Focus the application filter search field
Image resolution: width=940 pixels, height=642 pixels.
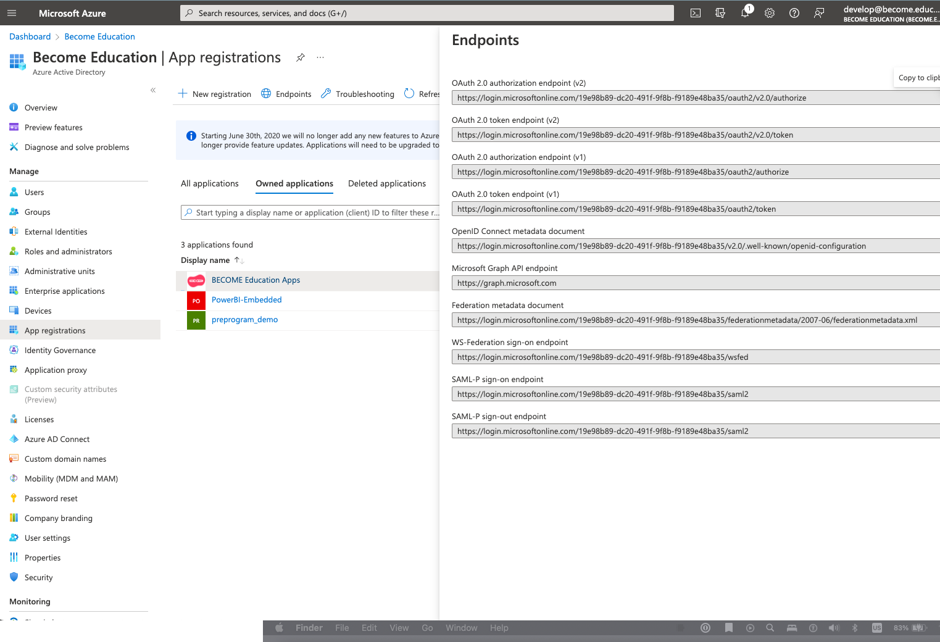(310, 212)
